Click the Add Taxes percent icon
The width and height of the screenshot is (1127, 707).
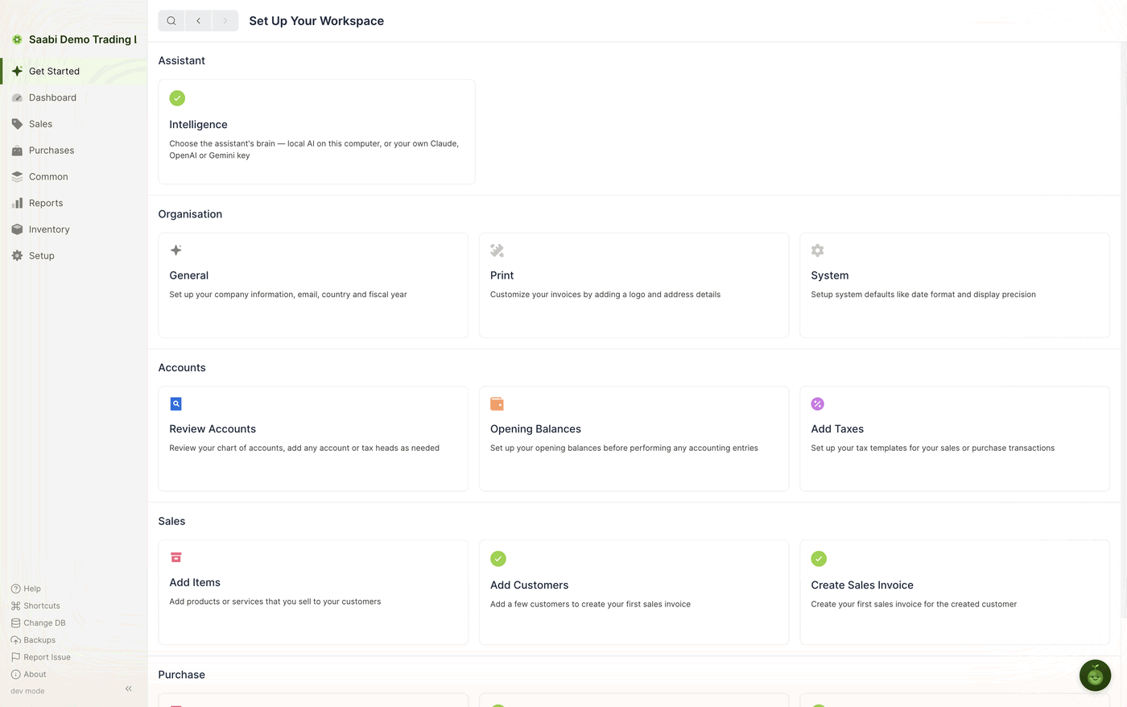tap(818, 404)
